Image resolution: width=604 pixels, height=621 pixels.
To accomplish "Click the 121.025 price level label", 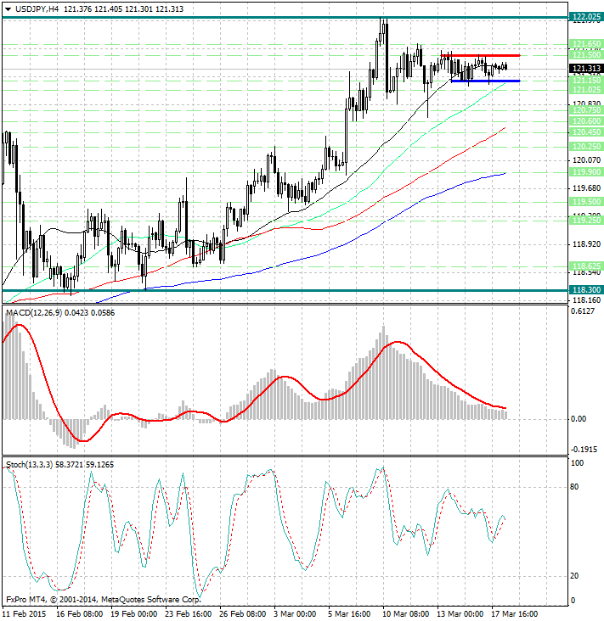I will (586, 90).
